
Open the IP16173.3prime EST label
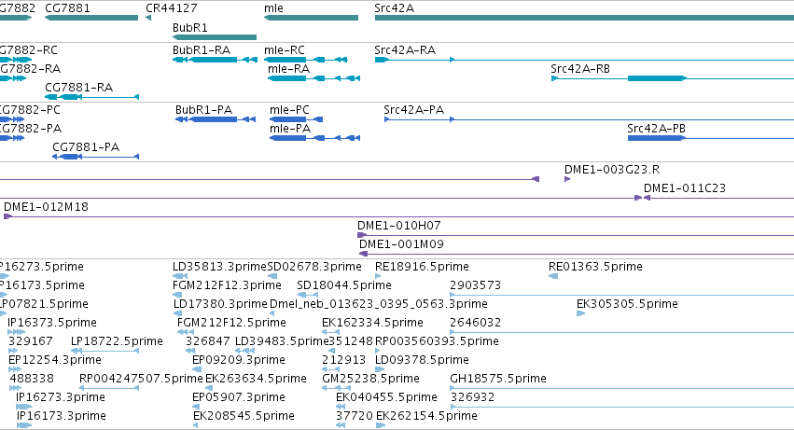(x=62, y=417)
